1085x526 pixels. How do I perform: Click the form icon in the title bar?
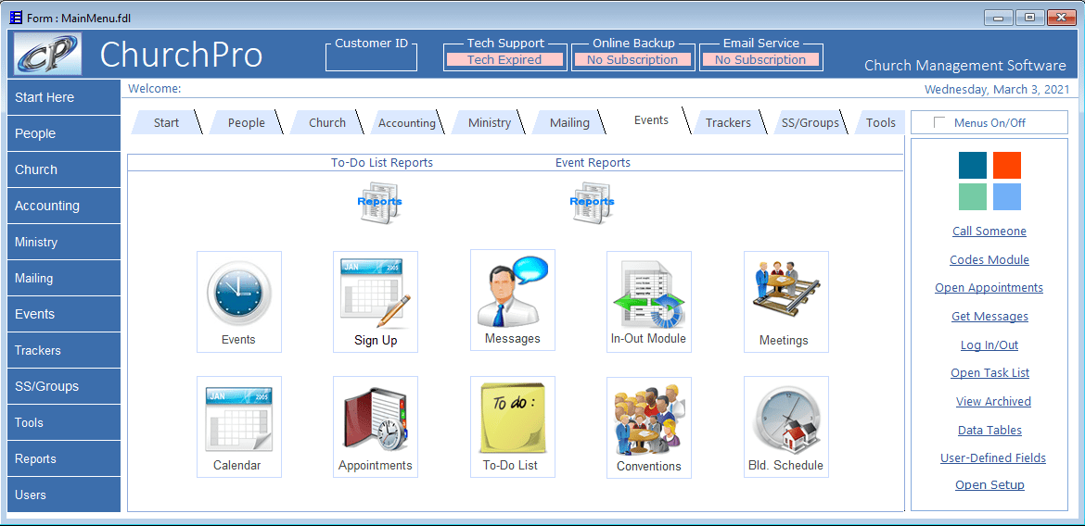pyautogui.click(x=15, y=17)
